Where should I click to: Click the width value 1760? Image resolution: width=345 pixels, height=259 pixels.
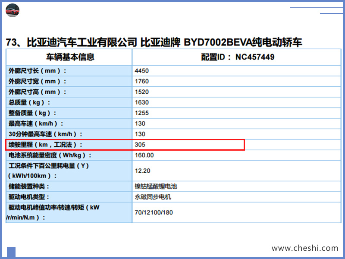click(x=142, y=81)
